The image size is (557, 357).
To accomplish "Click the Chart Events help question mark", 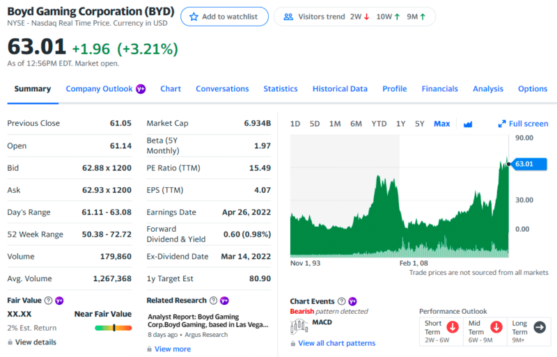I will tap(341, 301).
